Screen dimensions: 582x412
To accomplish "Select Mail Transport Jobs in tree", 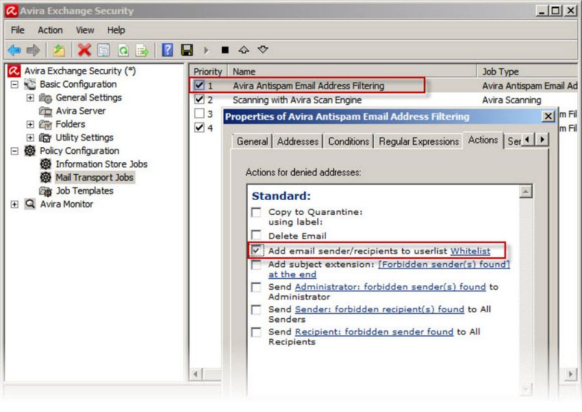I will pyautogui.click(x=94, y=178).
